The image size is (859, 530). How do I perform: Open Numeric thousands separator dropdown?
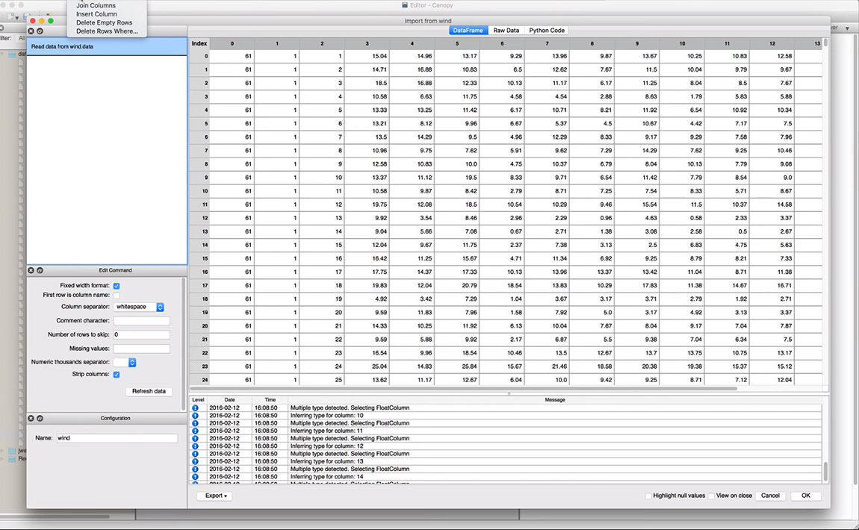125,363
